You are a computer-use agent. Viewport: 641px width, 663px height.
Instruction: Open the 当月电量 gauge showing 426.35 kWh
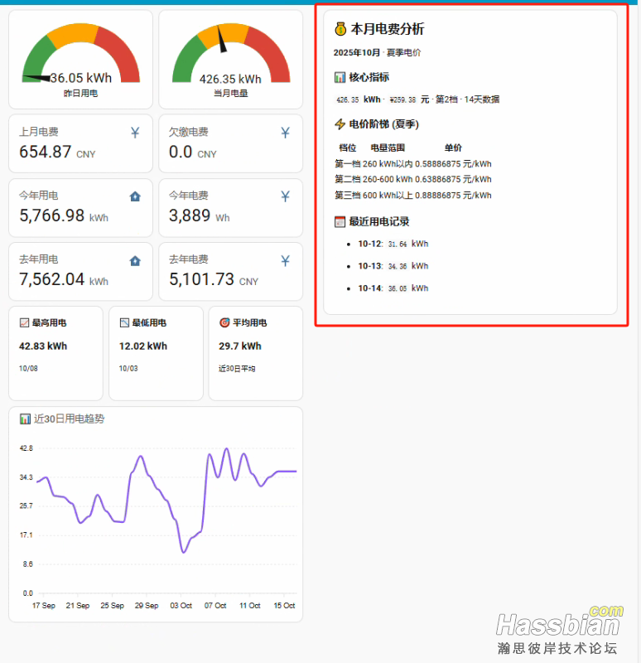(x=230, y=60)
